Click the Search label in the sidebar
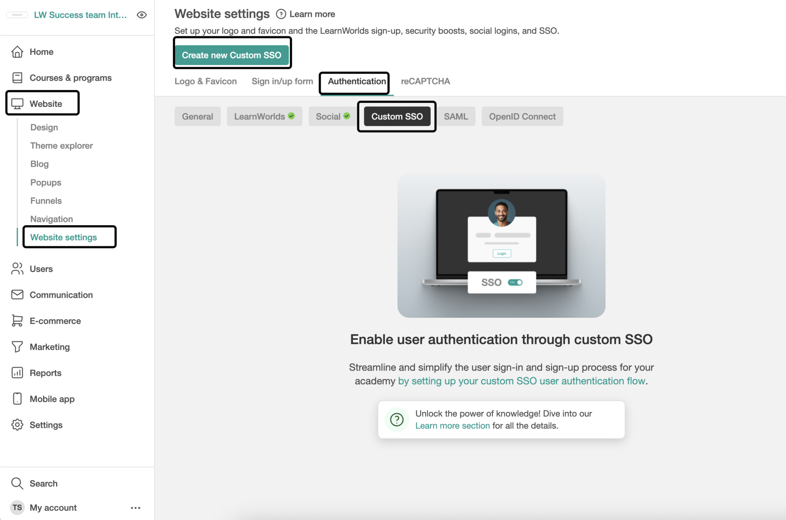The height and width of the screenshot is (520, 786). click(x=43, y=484)
